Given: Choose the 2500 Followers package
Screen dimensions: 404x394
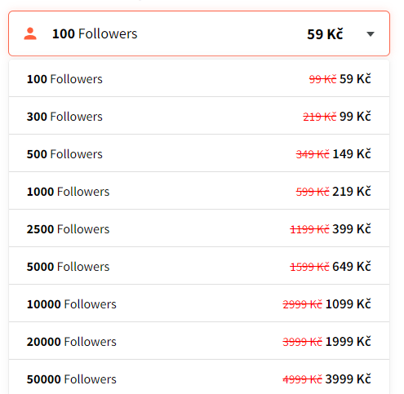Looking at the screenshot, I should 199,229.
